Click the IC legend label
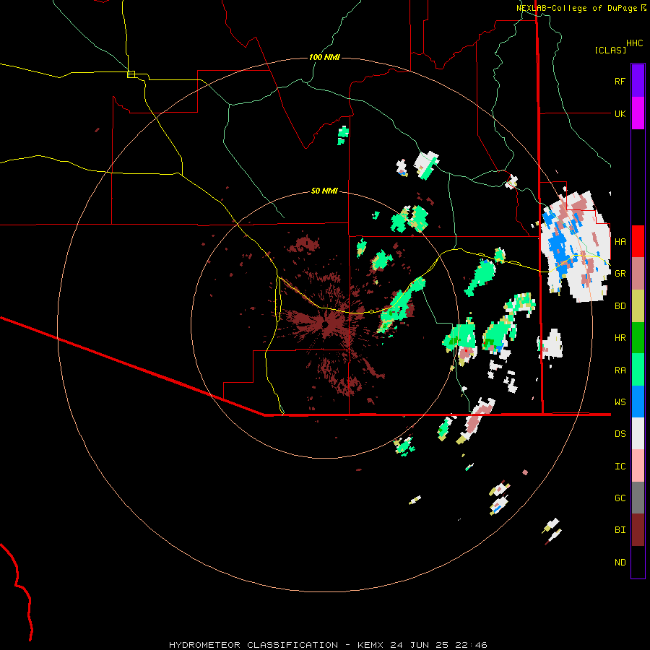650x650 pixels. coord(620,466)
